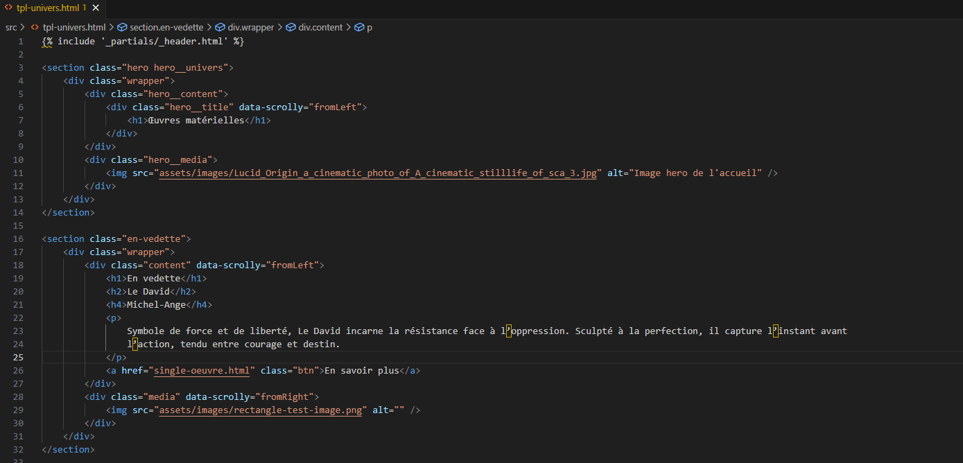Image resolution: width=963 pixels, height=463 pixels.
Task: Open the section.en-vedette breadcrumb dropdown
Action: 166,27
